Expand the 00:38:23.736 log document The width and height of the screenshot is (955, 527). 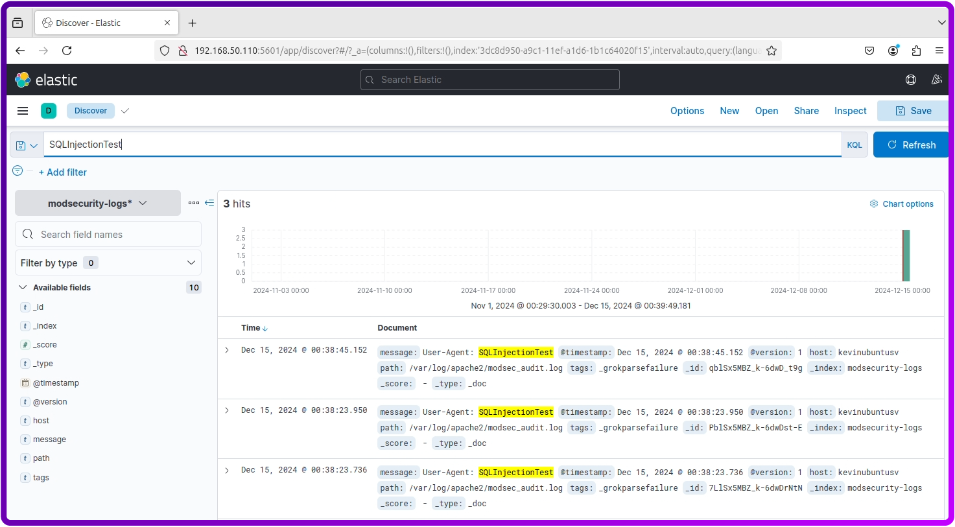coord(227,471)
